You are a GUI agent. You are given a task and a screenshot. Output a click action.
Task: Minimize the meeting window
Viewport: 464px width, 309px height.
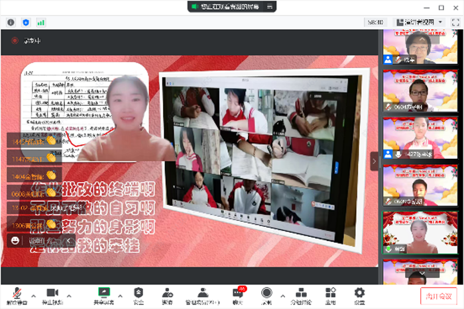[426, 8]
